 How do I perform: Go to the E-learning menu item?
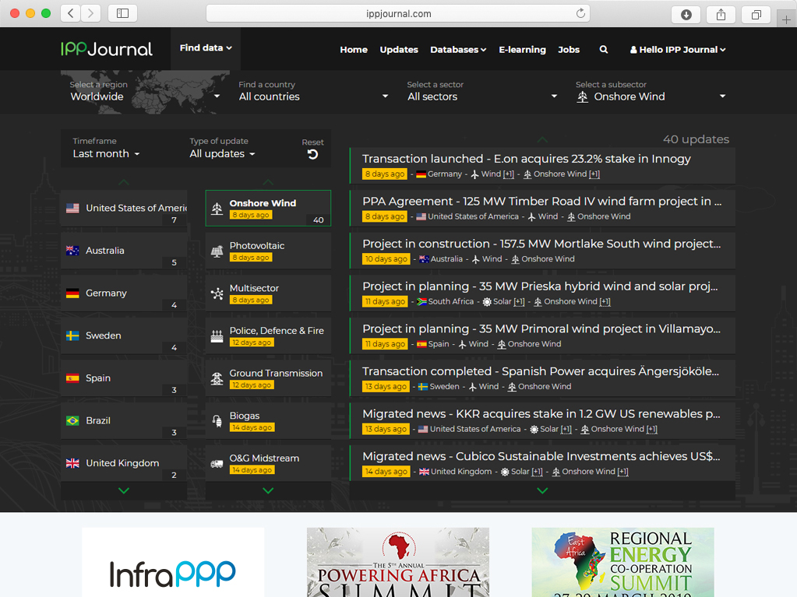tap(522, 49)
